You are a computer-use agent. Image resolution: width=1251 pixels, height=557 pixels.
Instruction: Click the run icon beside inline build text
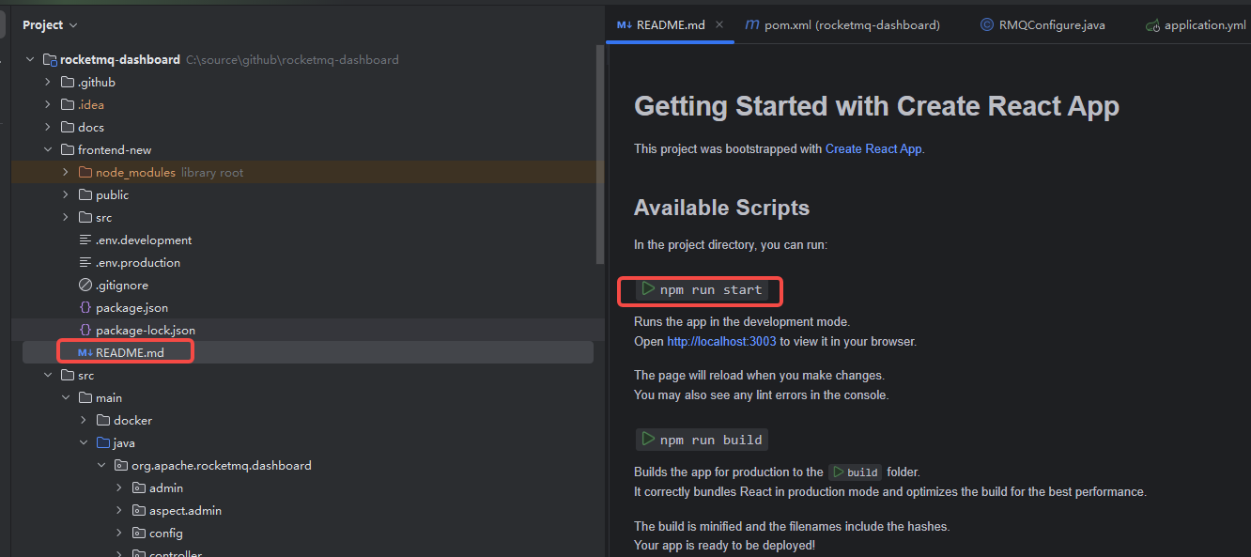tap(838, 472)
